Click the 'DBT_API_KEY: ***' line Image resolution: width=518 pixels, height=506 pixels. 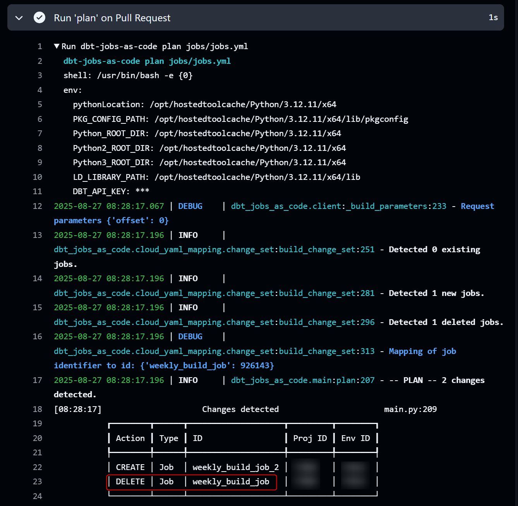coord(111,191)
